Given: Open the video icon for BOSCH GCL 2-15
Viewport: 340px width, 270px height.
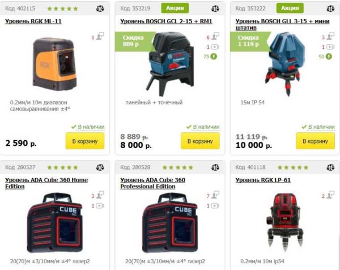Looking at the screenshot, I should pos(215,47).
